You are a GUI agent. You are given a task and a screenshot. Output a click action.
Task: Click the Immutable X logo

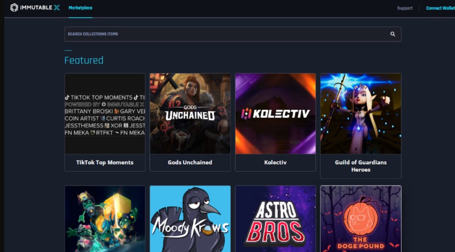pyautogui.click(x=35, y=8)
